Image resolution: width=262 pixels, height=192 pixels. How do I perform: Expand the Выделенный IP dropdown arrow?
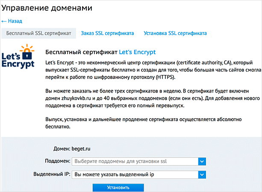[202, 175]
